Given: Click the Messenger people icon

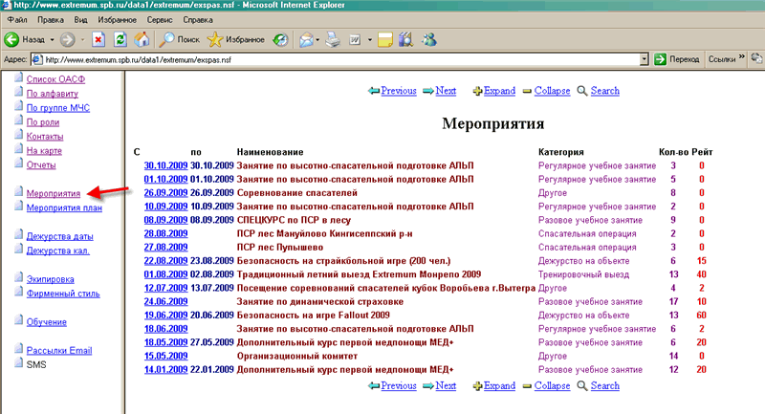Looking at the screenshot, I should click(429, 39).
